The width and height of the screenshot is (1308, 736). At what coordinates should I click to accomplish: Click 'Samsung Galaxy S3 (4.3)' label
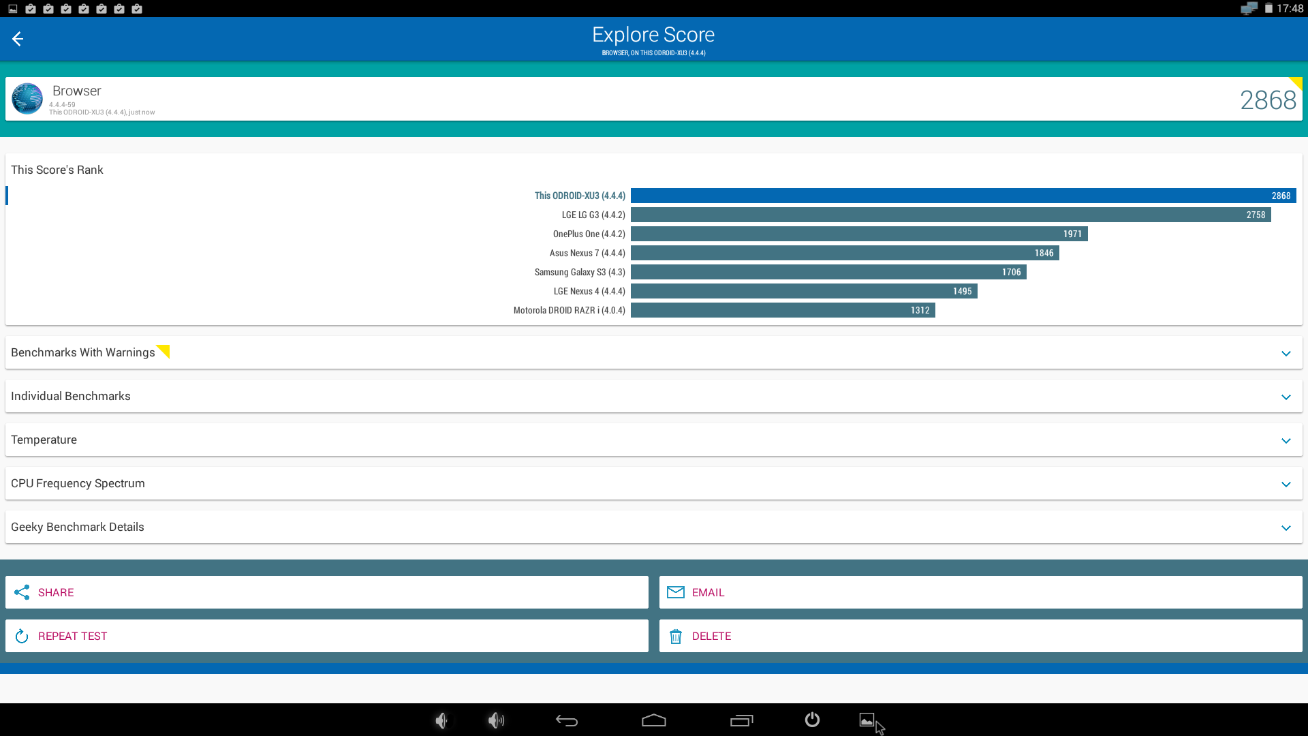click(580, 272)
